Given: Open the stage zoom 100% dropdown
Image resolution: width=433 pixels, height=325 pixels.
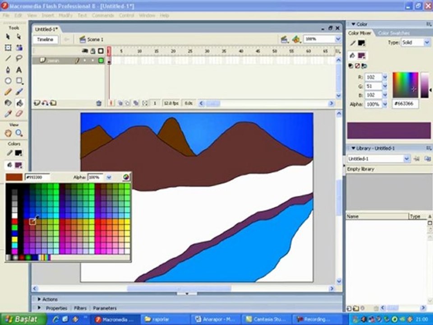Looking at the screenshot, I should (x=338, y=39).
